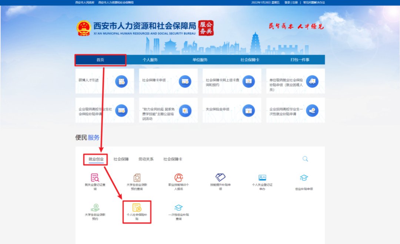400x244 pixels.
Task: Click the 个人社会保险补贴 label
Action: [x=137, y=217]
